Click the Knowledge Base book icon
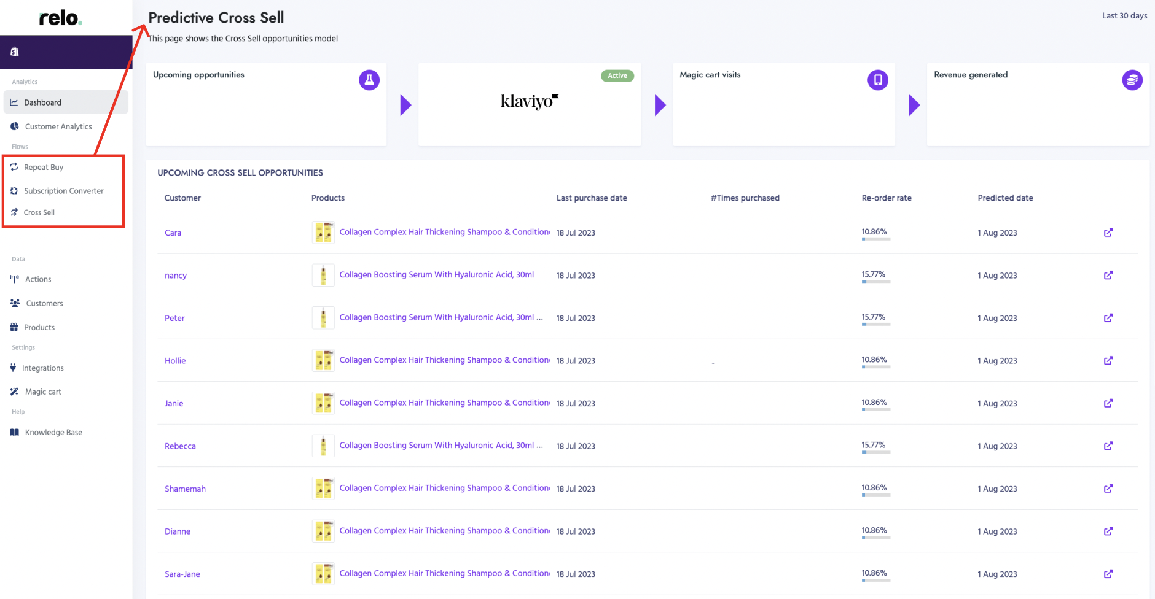The image size is (1155, 599). [14, 432]
